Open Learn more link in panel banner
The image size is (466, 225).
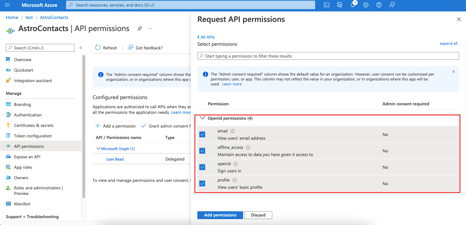pyautogui.click(x=232, y=84)
